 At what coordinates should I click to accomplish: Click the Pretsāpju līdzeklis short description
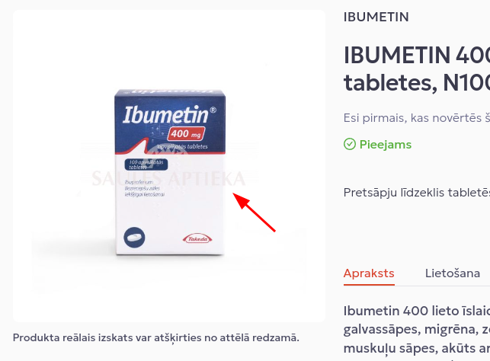pos(417,193)
